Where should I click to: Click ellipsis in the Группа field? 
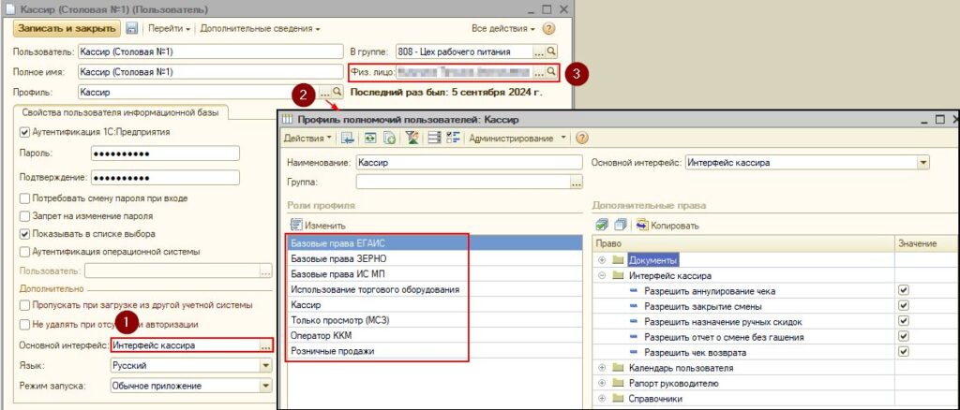(576, 183)
